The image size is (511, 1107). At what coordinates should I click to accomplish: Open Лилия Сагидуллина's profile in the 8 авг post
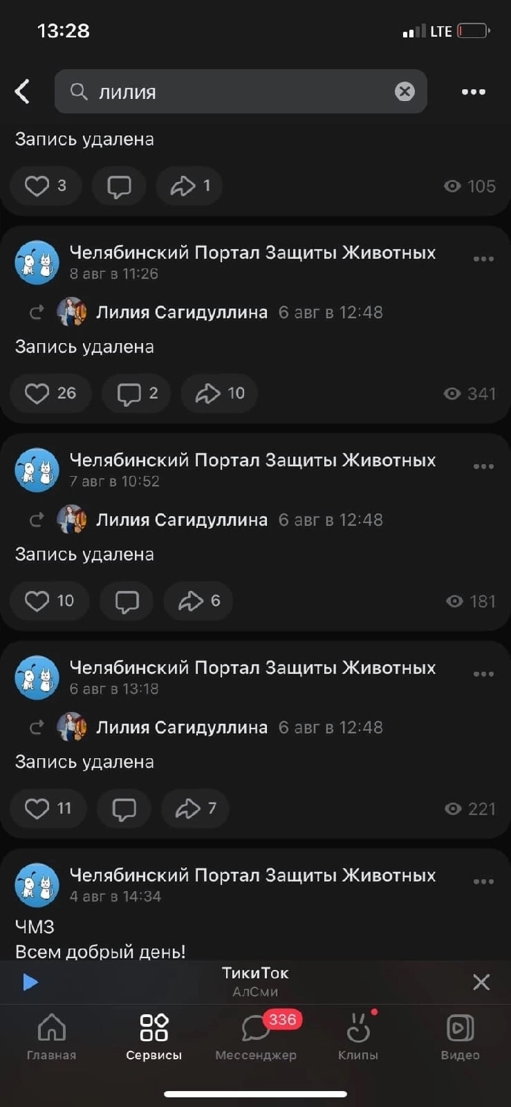(x=181, y=312)
